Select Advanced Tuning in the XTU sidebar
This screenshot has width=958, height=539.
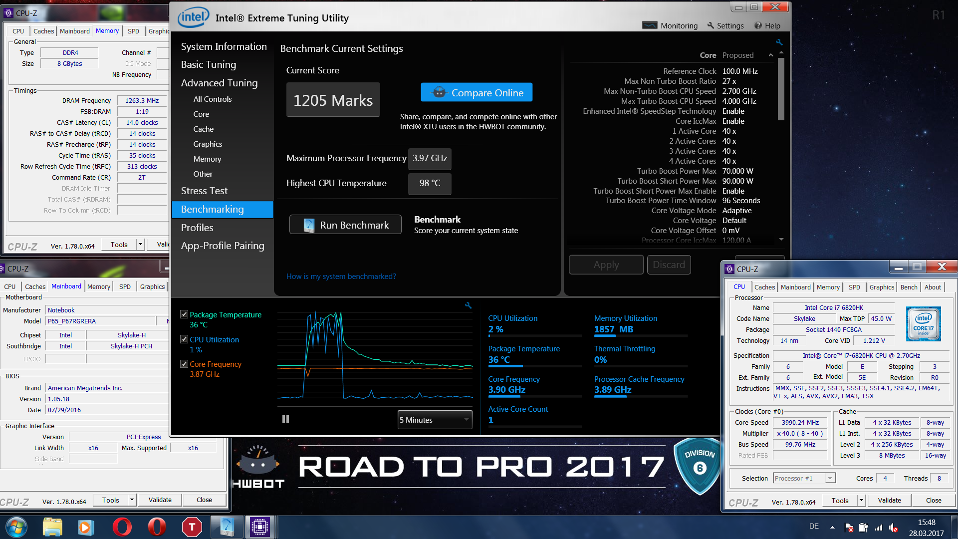pos(219,83)
